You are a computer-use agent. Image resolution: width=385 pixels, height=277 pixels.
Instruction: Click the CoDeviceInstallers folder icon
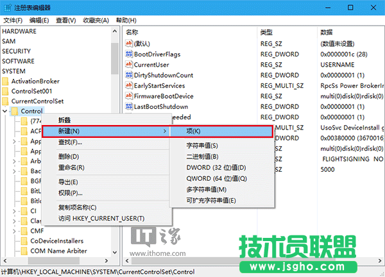click(24, 241)
